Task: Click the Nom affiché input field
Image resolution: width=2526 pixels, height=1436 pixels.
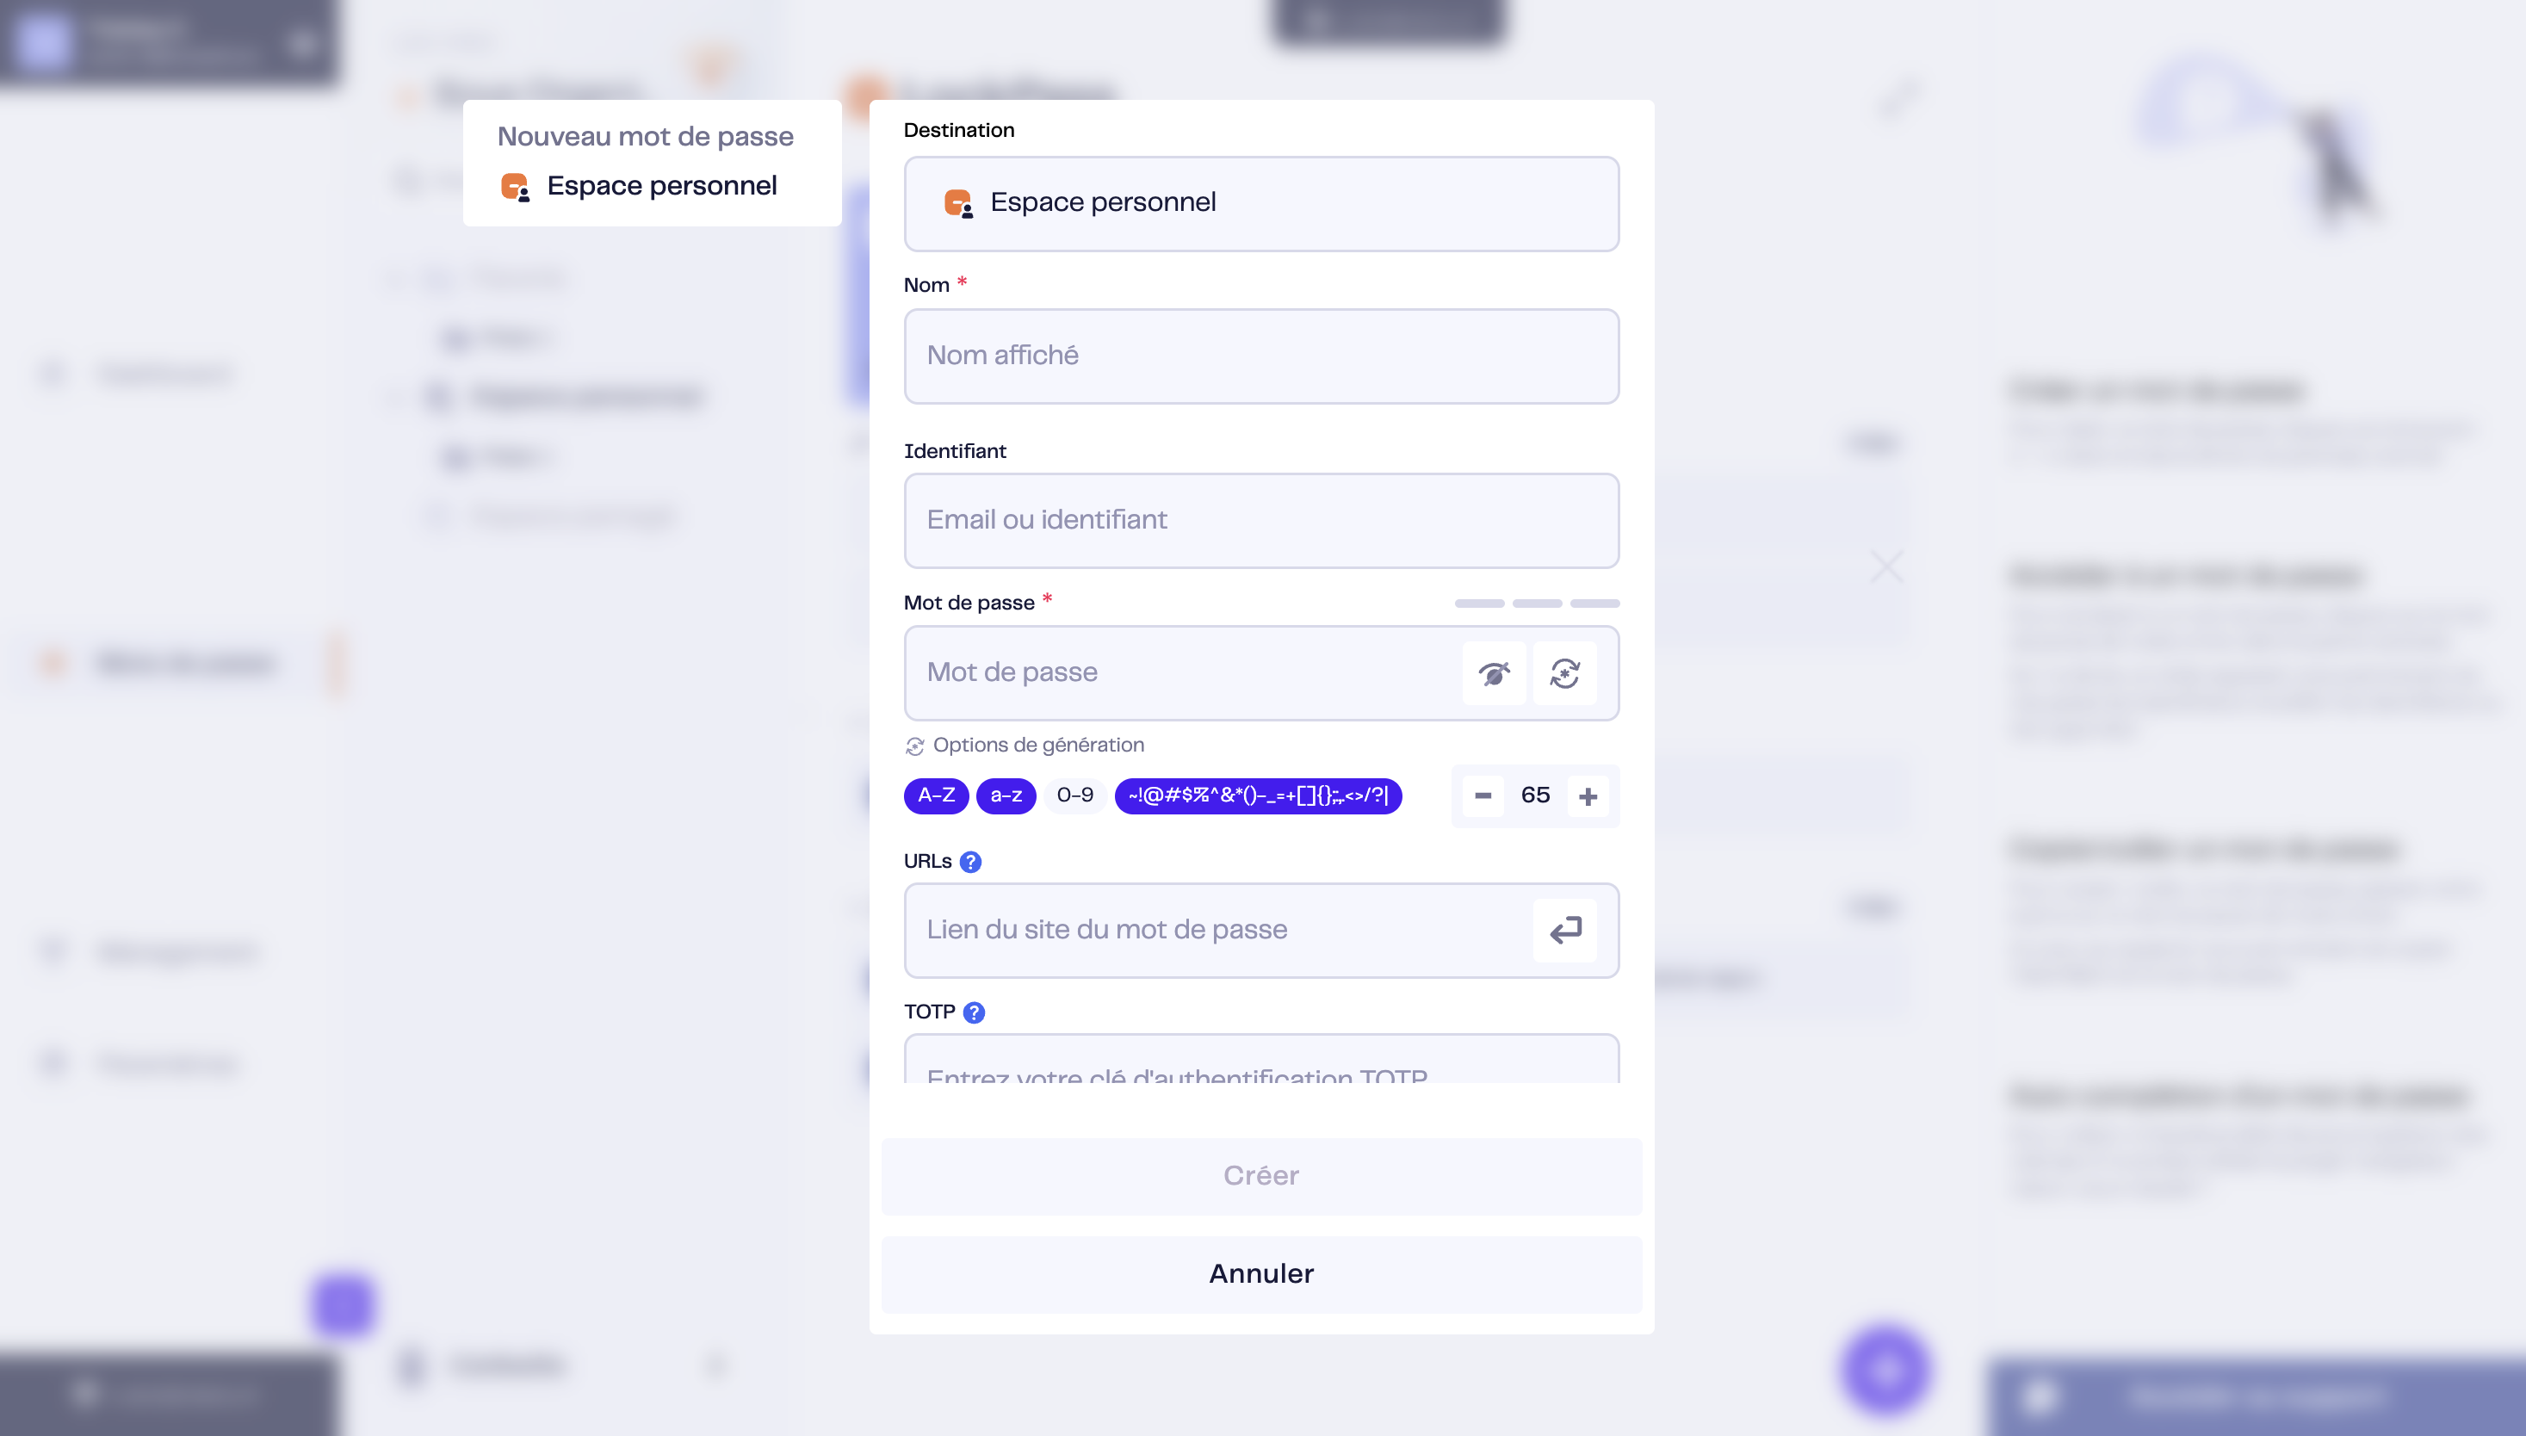Action: tap(1261, 356)
